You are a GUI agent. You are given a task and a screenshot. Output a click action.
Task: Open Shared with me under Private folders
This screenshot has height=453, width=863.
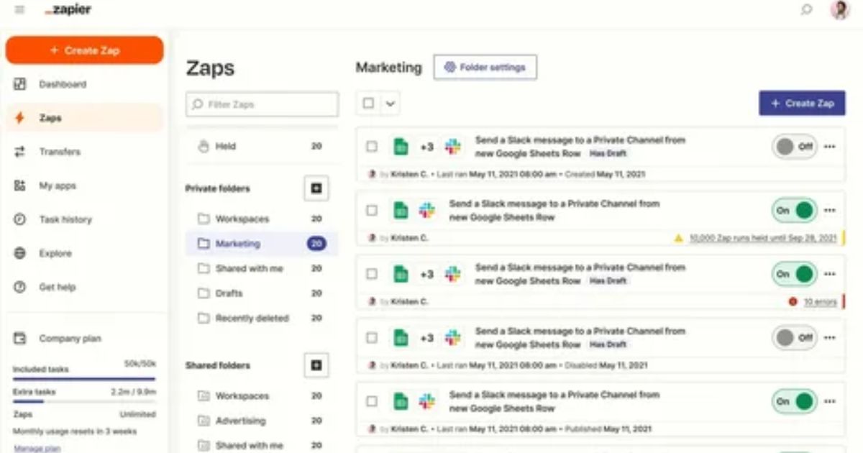(x=262, y=268)
